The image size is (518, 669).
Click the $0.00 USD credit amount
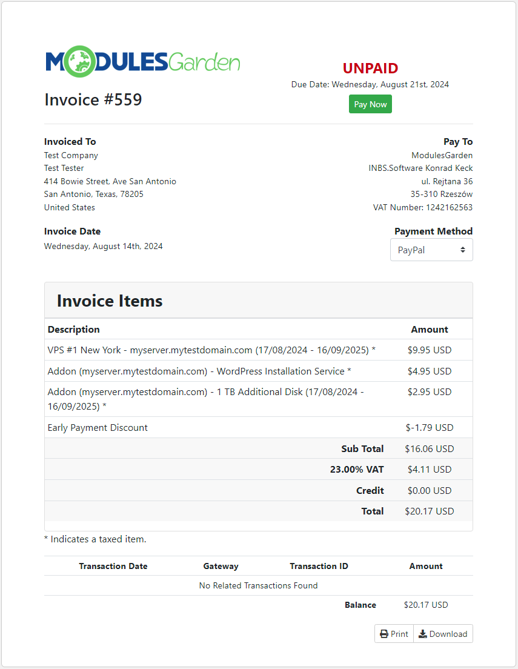pos(430,491)
